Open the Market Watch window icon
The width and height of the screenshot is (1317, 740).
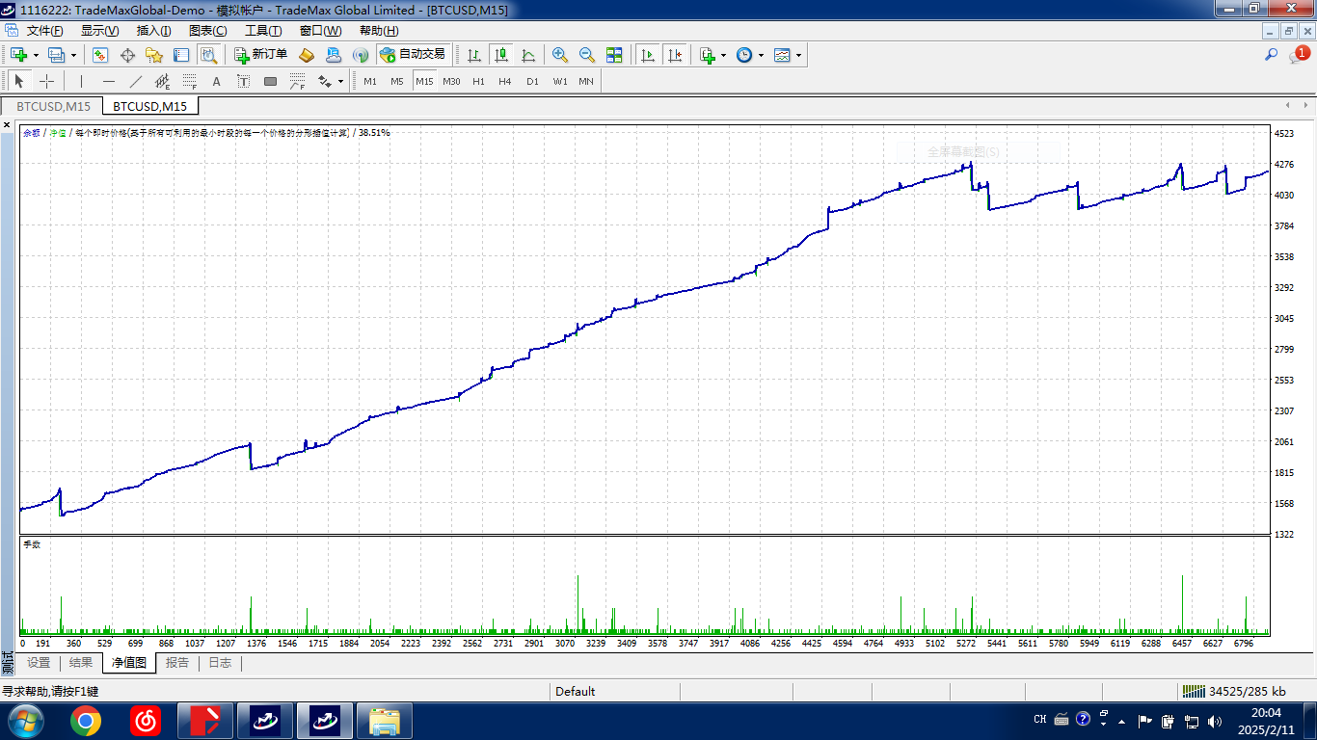[100, 55]
